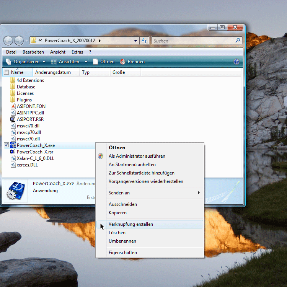
Task: Sort by Änderungsdatum column header
Action: click(x=56, y=72)
